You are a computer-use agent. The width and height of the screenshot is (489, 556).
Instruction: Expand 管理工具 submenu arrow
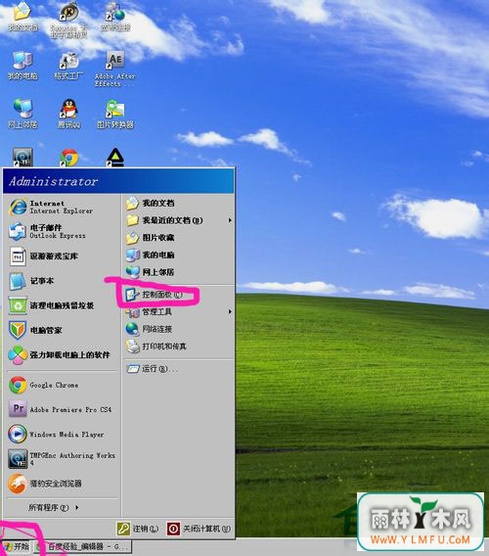tap(230, 311)
